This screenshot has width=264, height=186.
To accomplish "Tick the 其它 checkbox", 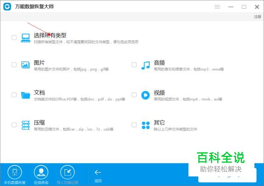I will tap(134, 125).
